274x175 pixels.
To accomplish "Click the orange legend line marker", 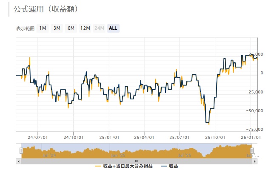I will tap(98, 166).
